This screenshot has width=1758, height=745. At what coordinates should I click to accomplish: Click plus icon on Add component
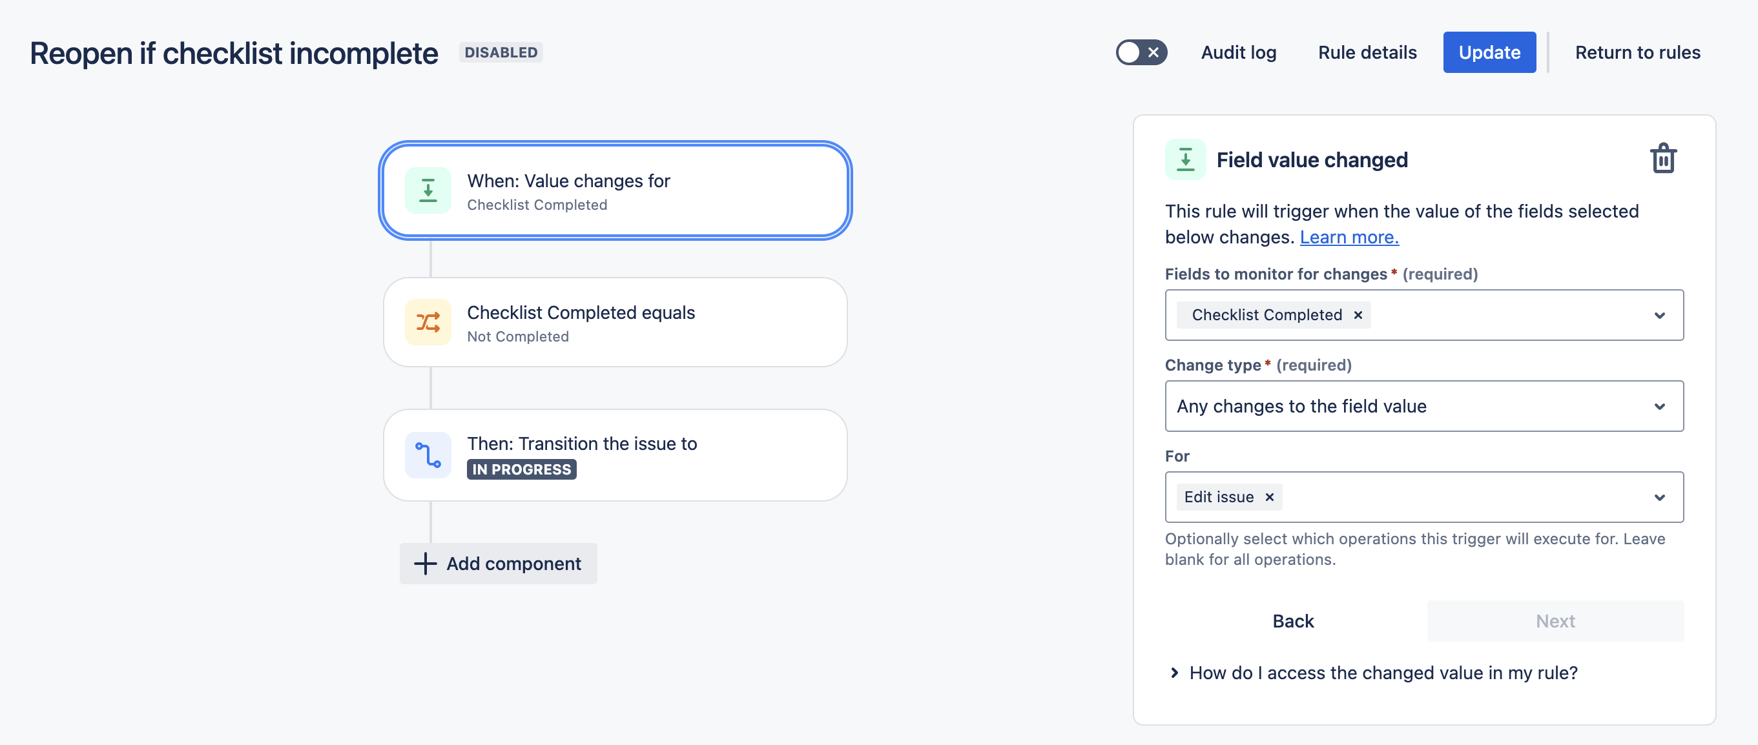(425, 564)
